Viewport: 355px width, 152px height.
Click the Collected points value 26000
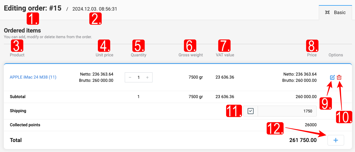point(311,125)
